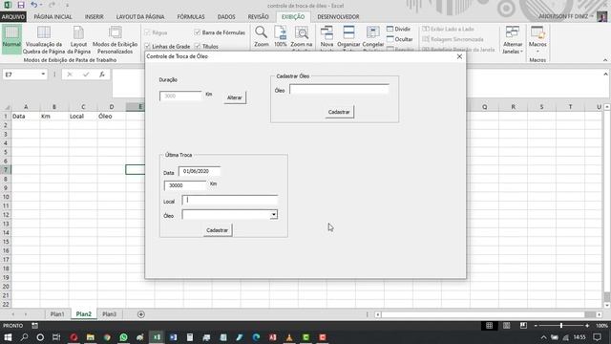This screenshot has width=611, height=344.
Task: Switch to Layout da Página view
Action: (x=78, y=39)
